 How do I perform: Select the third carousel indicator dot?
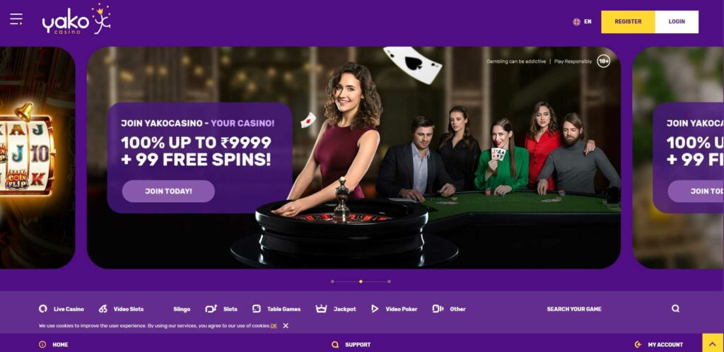click(x=390, y=281)
